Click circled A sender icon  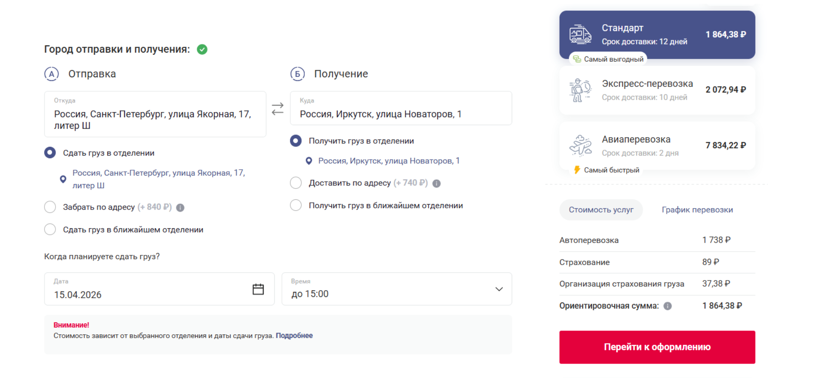coord(51,74)
